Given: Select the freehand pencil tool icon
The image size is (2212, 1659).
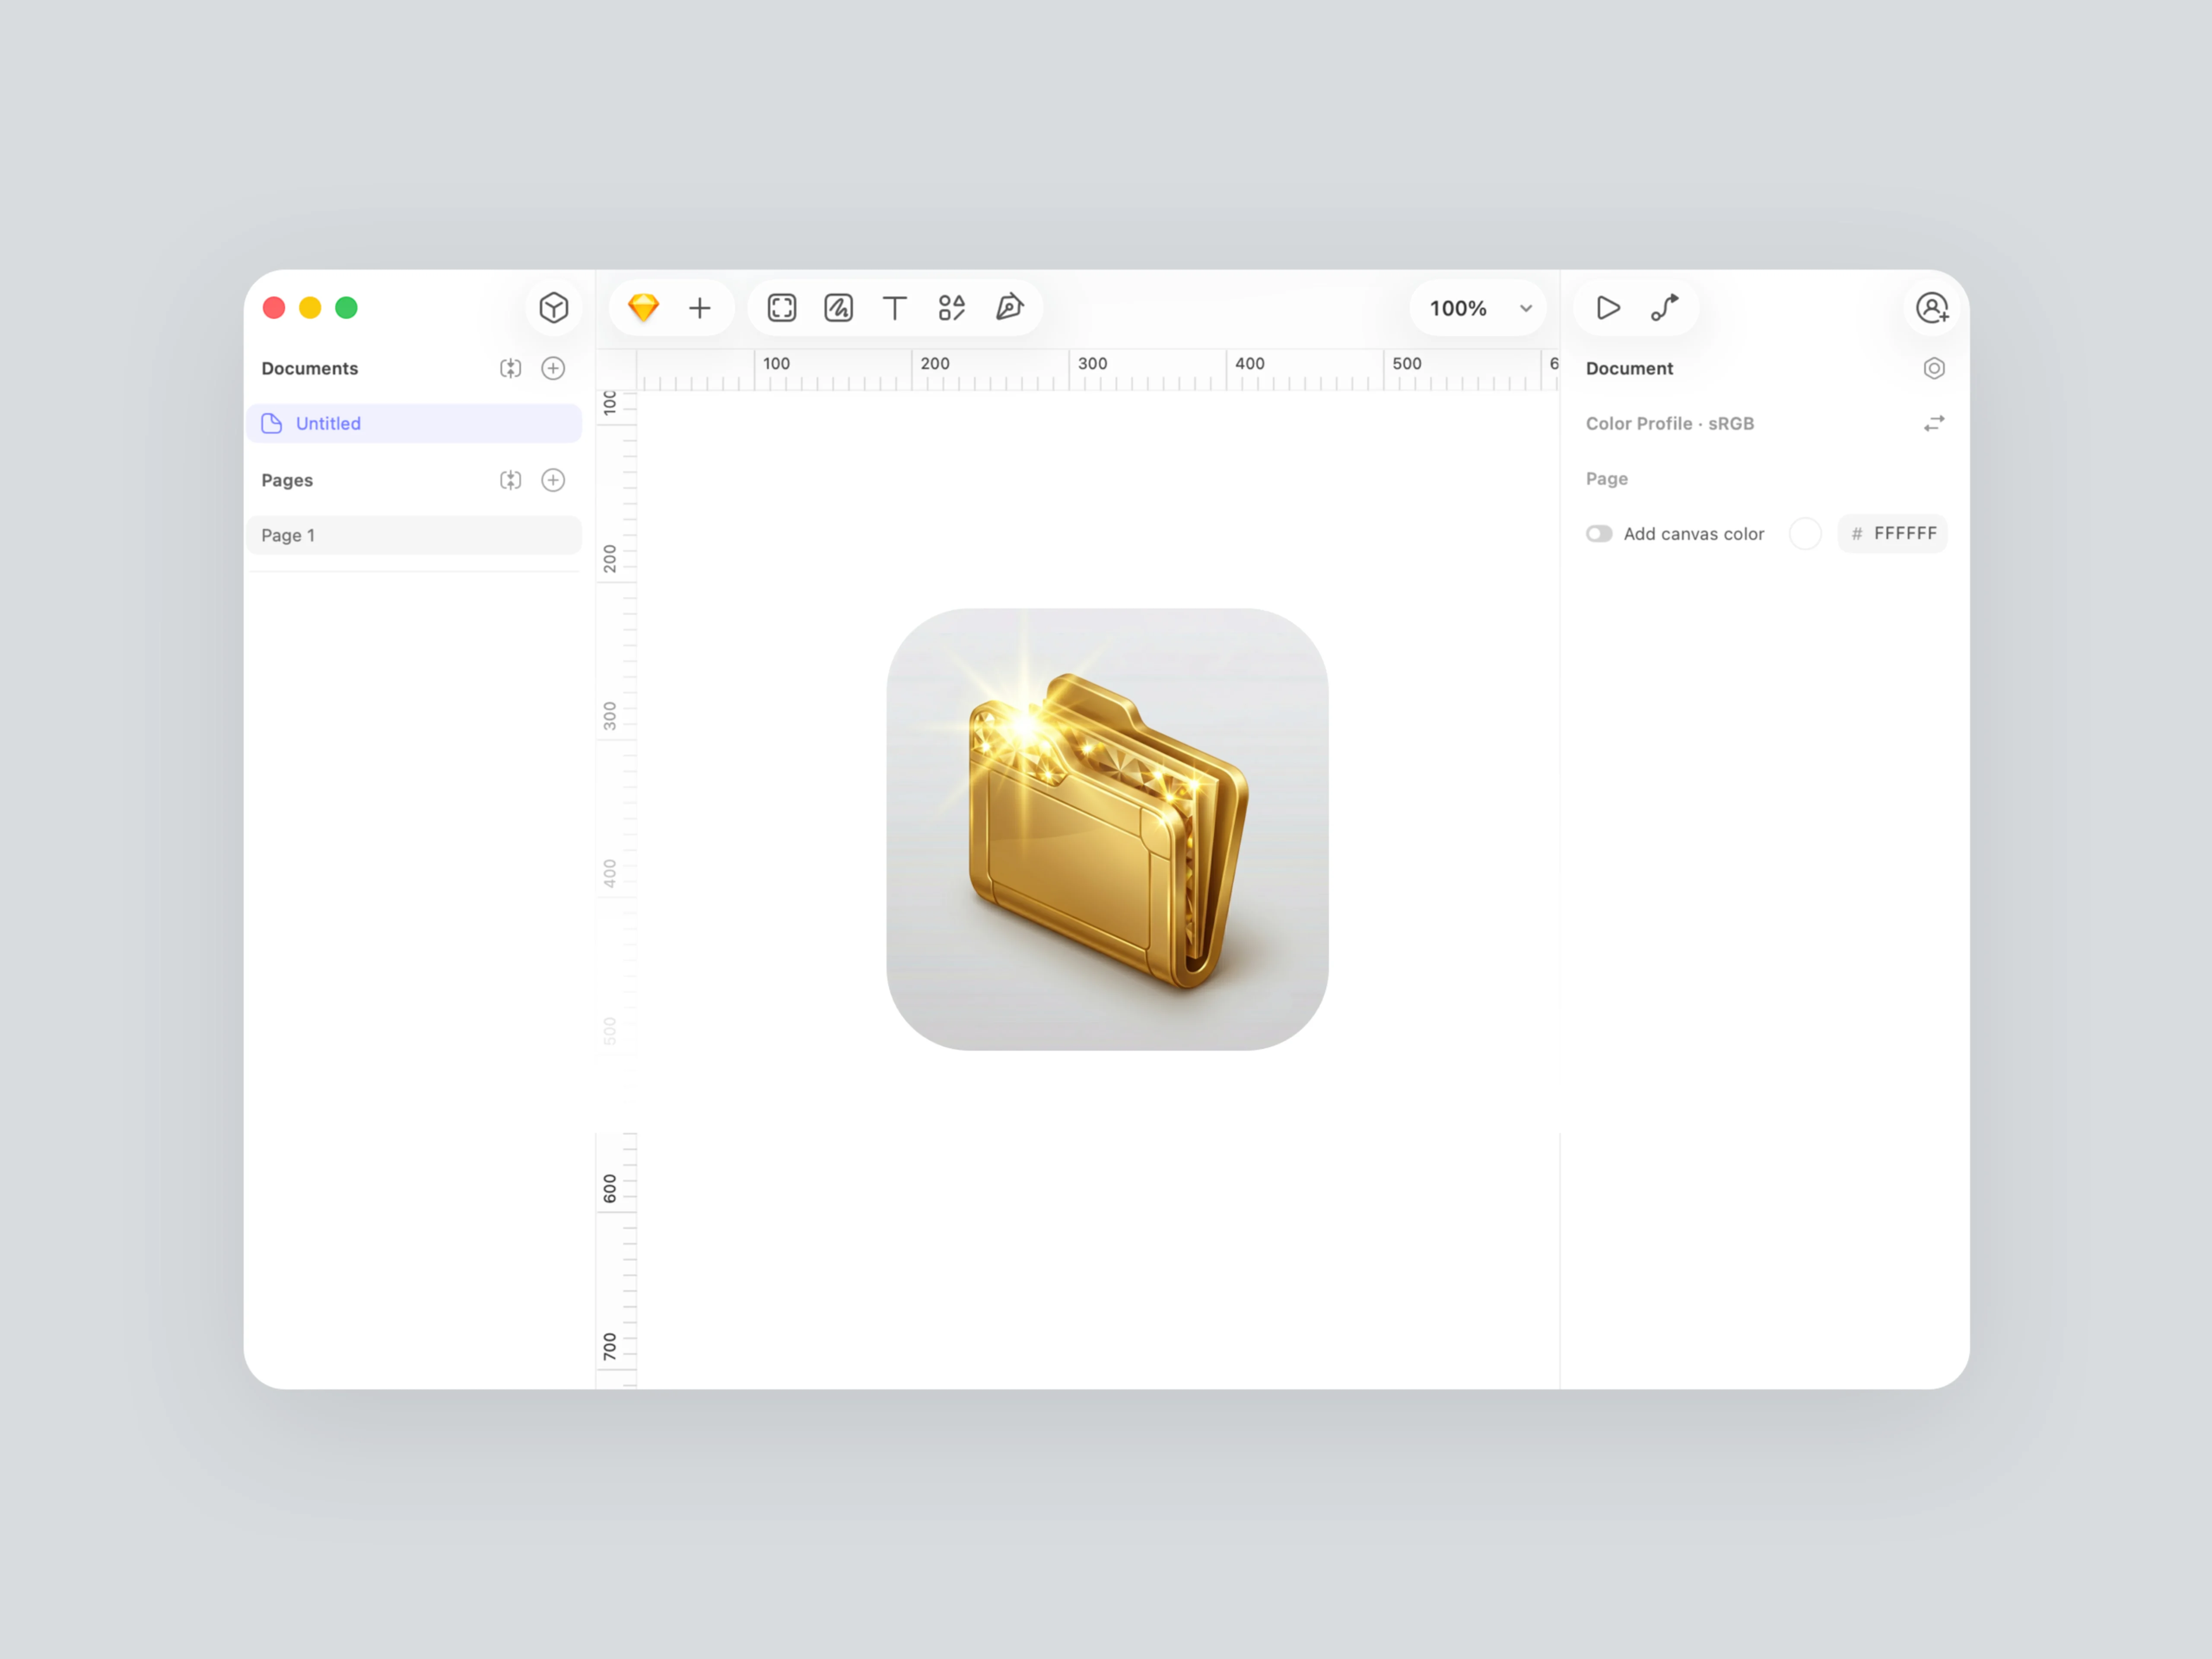Looking at the screenshot, I should (838, 307).
